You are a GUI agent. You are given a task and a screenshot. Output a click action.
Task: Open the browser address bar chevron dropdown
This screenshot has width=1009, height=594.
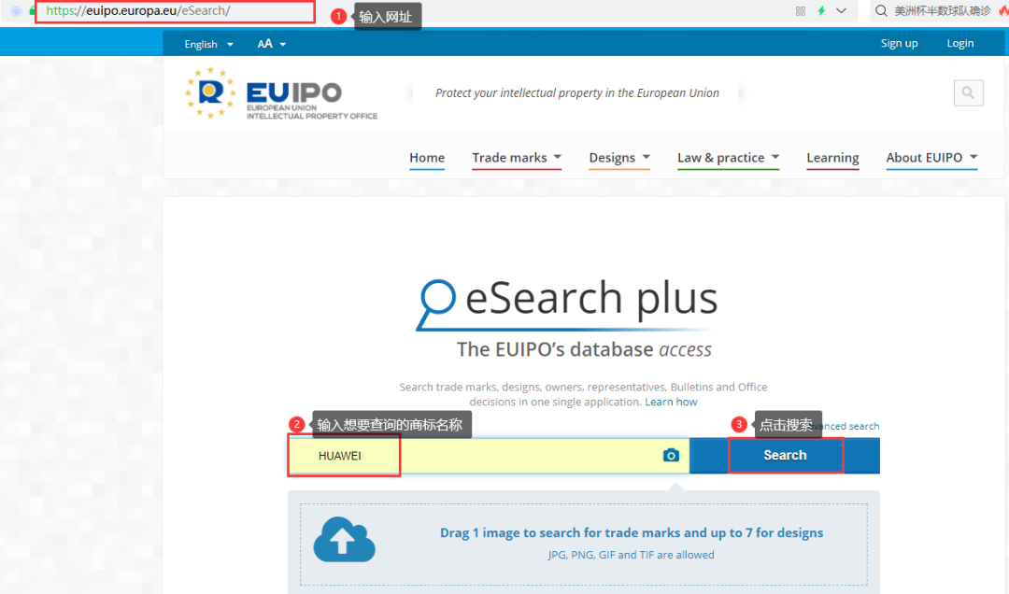(x=841, y=11)
